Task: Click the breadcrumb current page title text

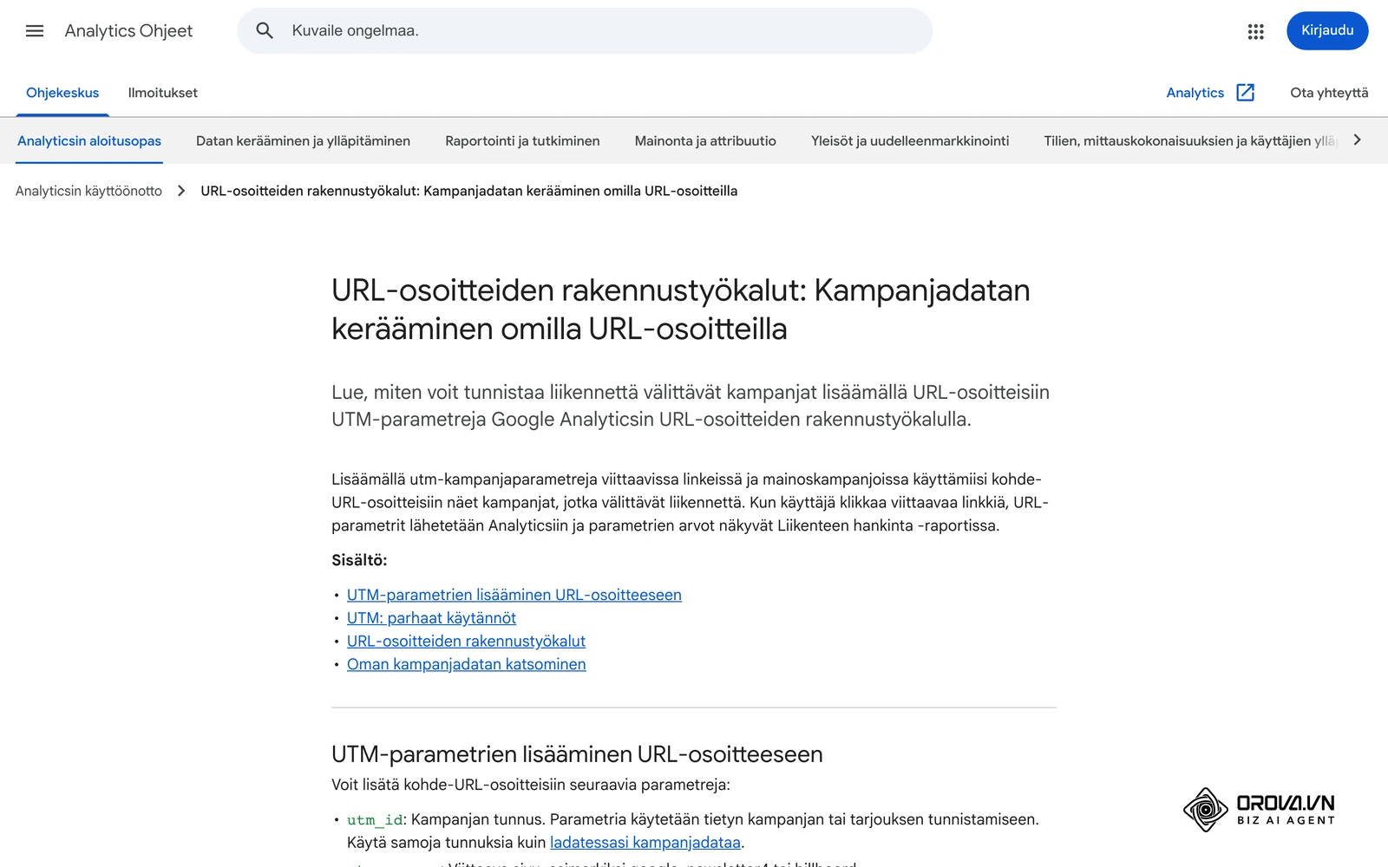Action: click(x=468, y=191)
